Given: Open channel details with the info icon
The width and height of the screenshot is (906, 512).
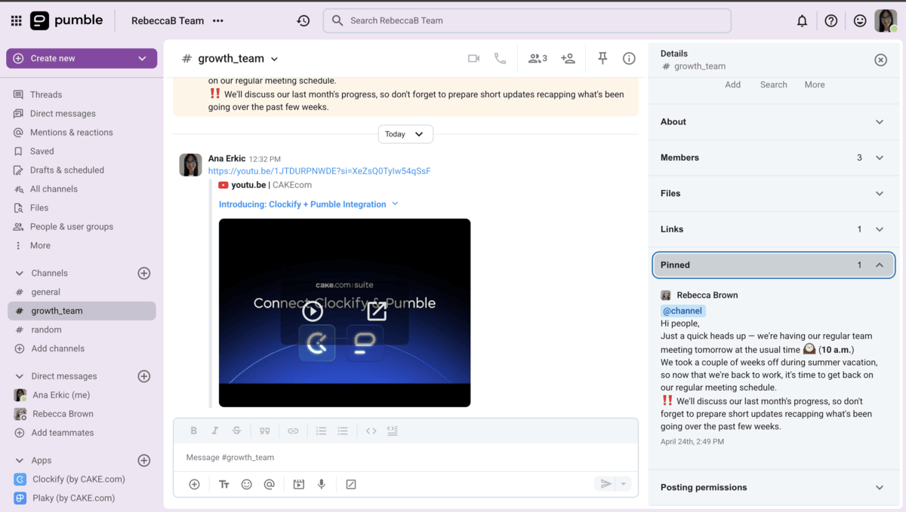Looking at the screenshot, I should [629, 57].
